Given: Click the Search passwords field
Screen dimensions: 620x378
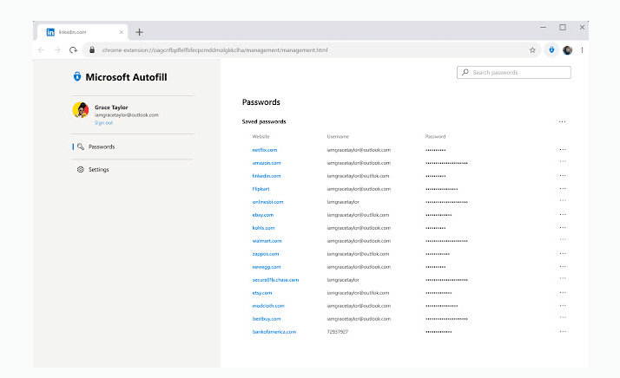Looking at the screenshot, I should pos(514,72).
